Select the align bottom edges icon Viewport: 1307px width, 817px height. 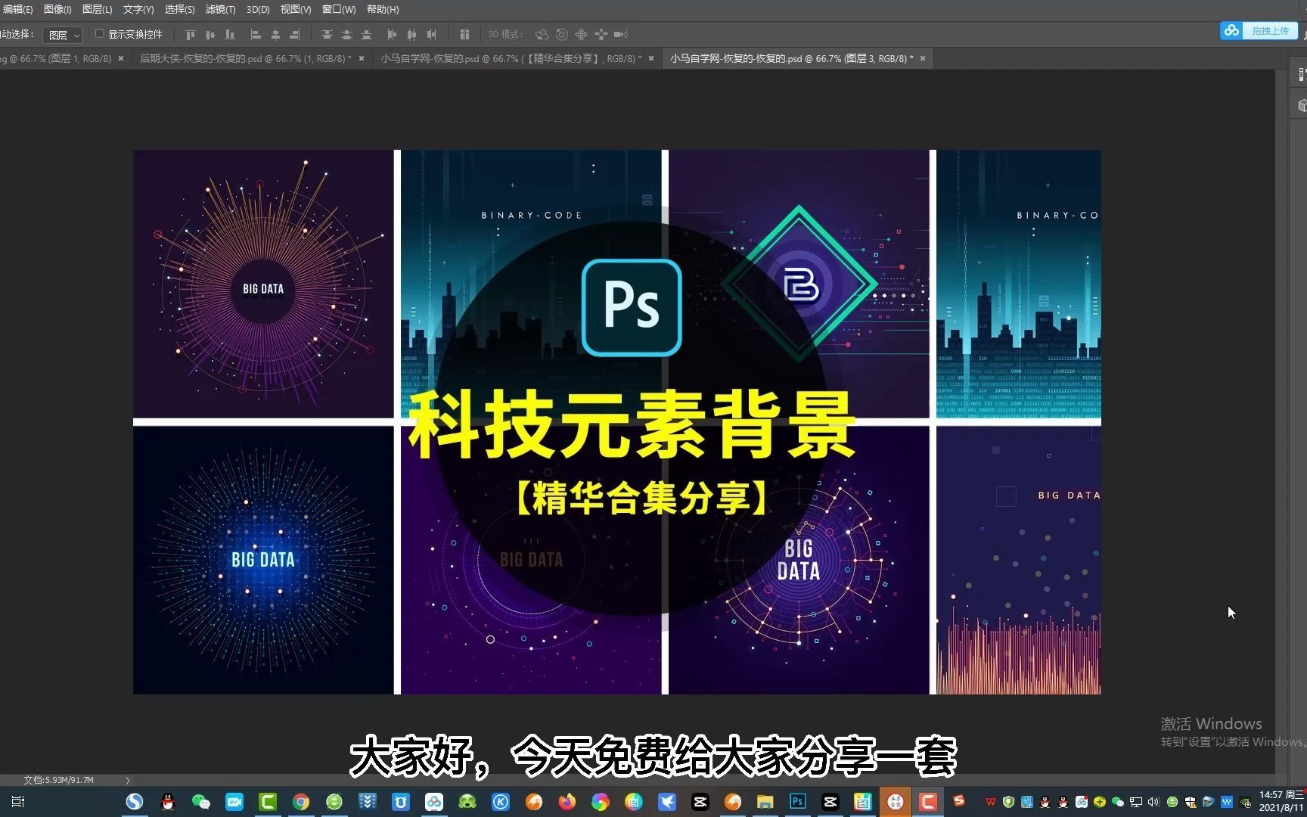click(x=230, y=34)
